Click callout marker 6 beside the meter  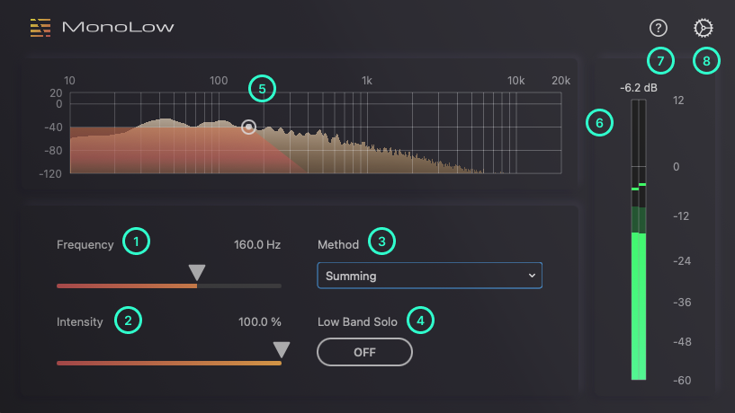(x=599, y=122)
